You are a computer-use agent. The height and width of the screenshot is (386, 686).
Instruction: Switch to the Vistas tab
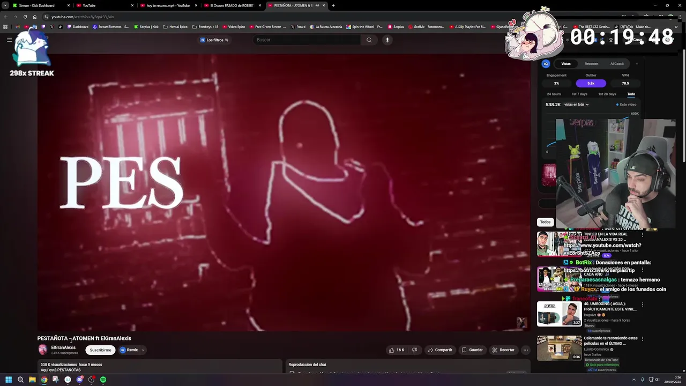566,64
